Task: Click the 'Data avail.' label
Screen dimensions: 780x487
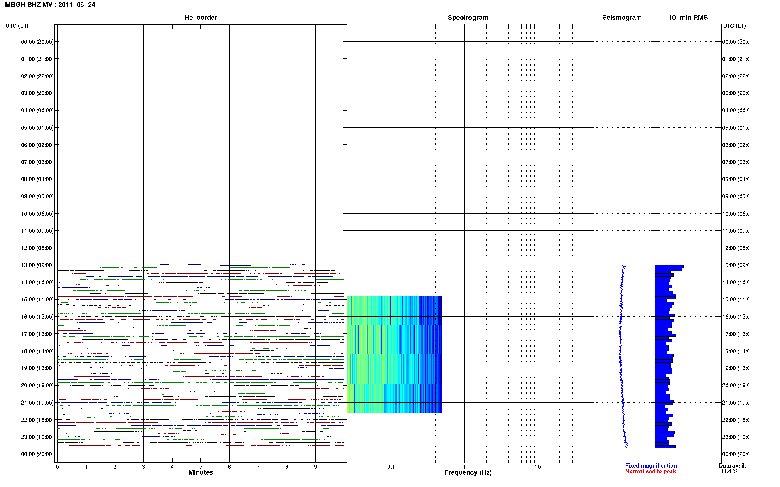Action: pyautogui.click(x=732, y=466)
